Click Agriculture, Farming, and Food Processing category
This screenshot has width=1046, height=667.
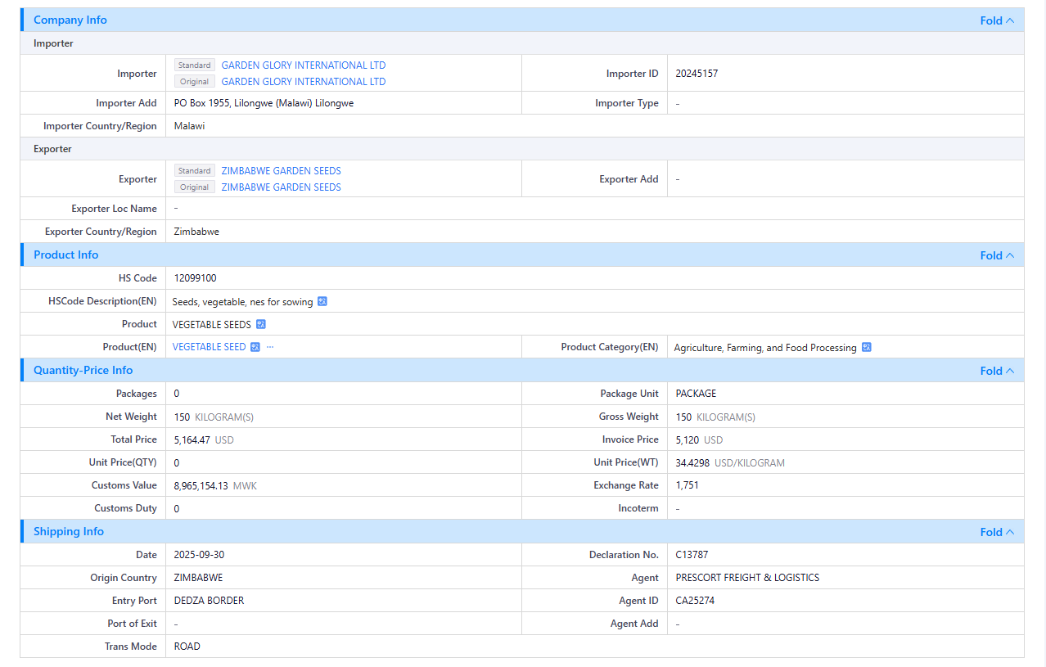pyautogui.click(x=765, y=348)
